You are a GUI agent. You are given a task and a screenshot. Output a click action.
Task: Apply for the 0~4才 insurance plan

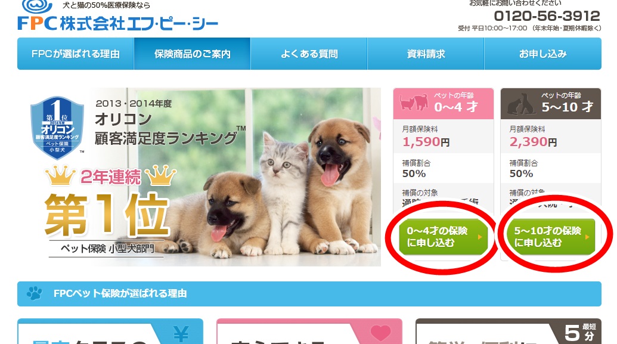click(444, 237)
